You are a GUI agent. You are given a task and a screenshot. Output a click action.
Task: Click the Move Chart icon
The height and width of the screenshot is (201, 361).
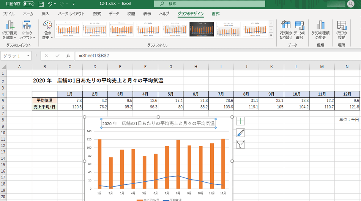(341, 26)
